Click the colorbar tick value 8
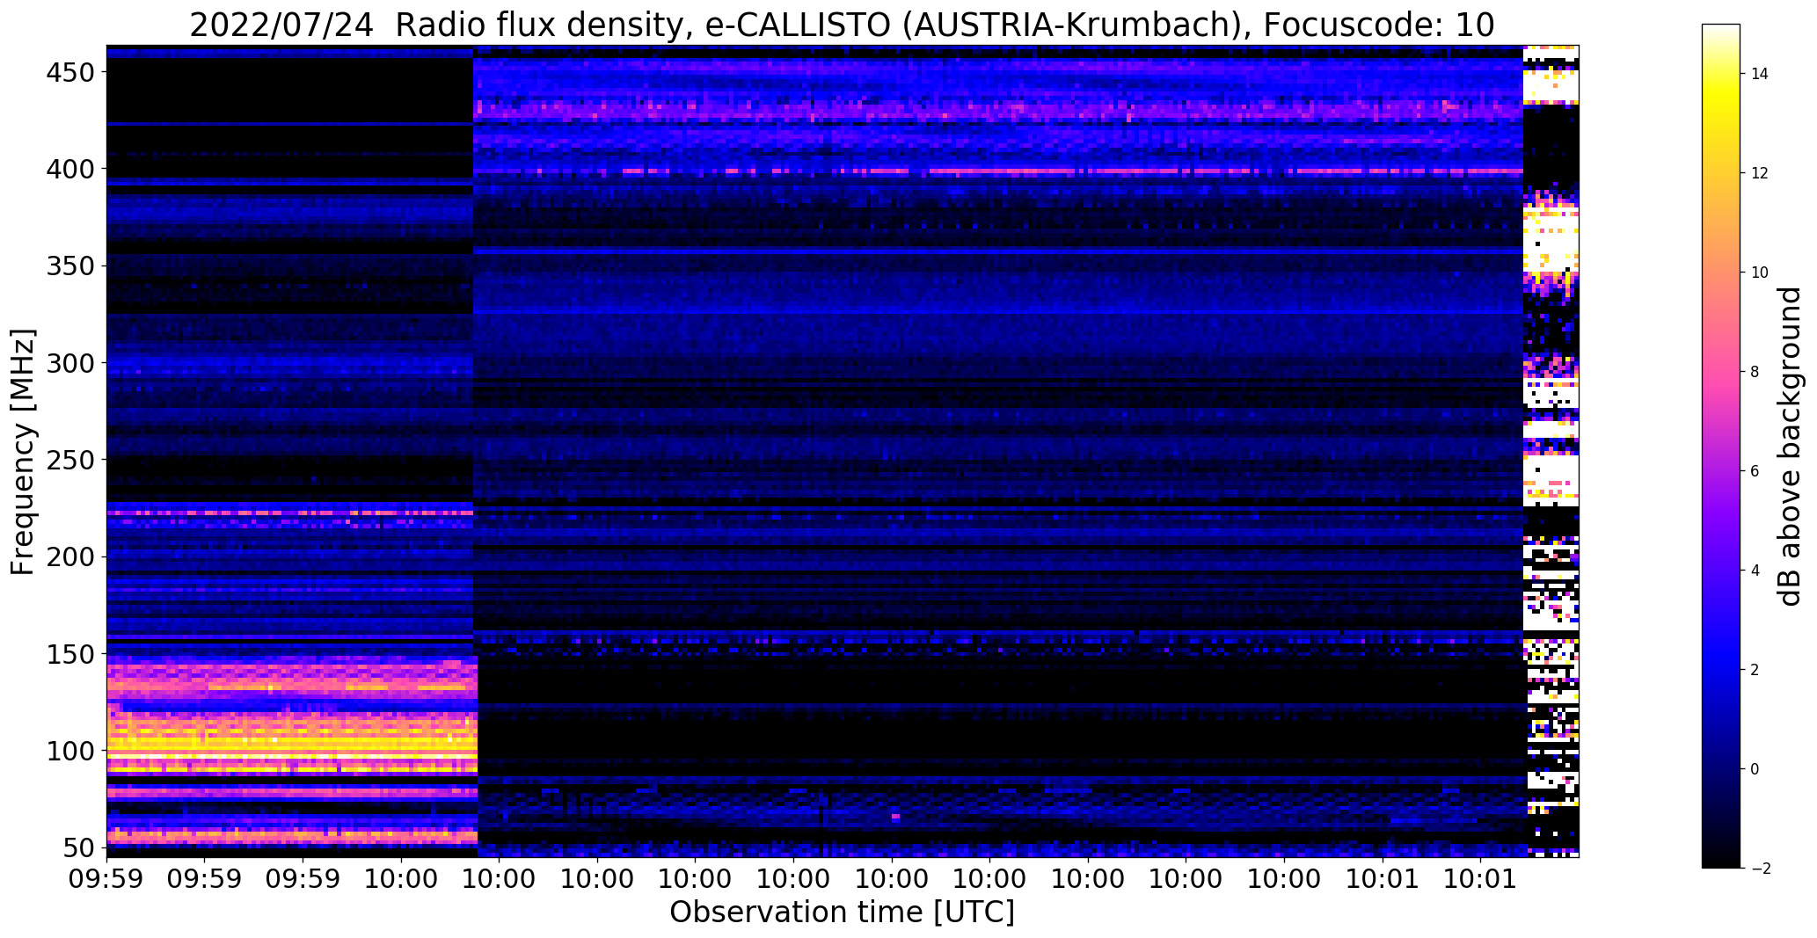This screenshot has height=938, width=1817. pyautogui.click(x=1755, y=372)
